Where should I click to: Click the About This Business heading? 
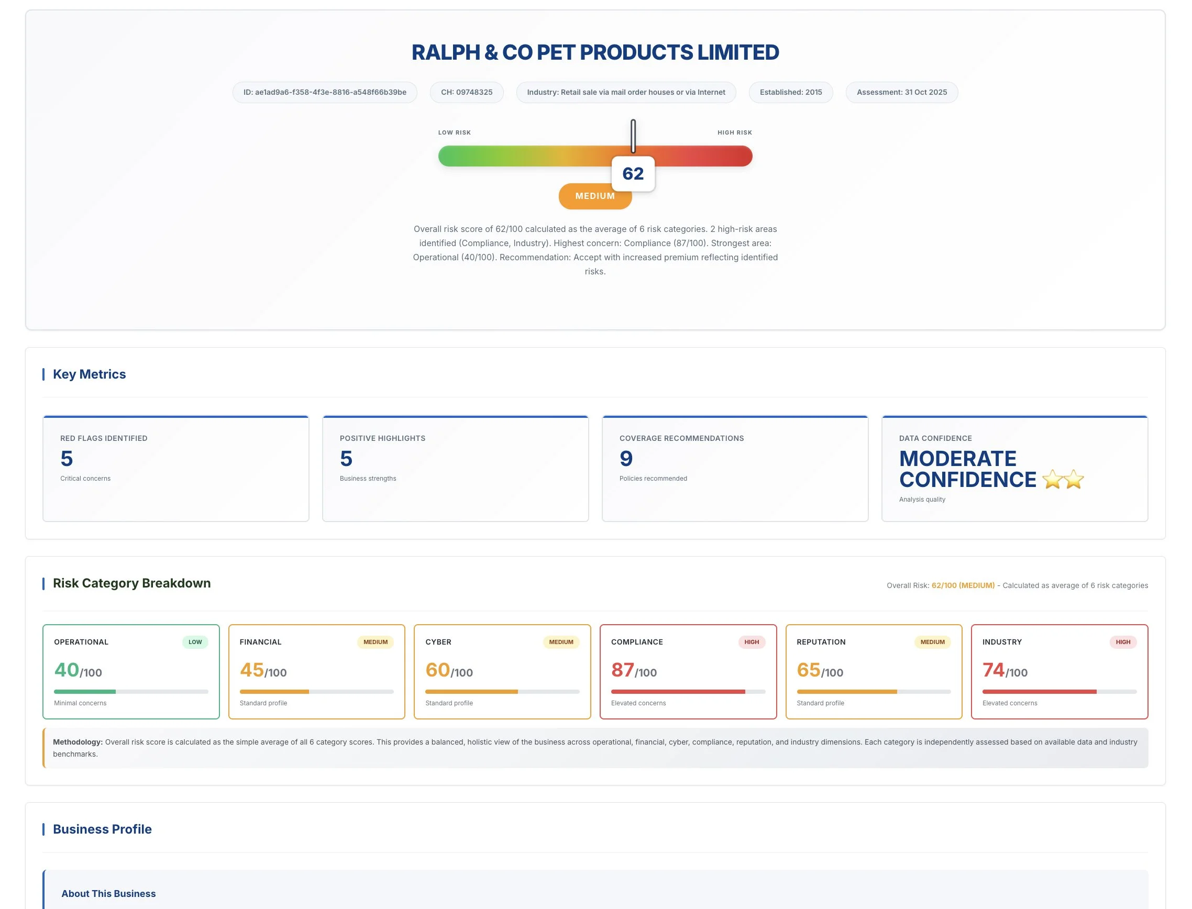pos(108,894)
